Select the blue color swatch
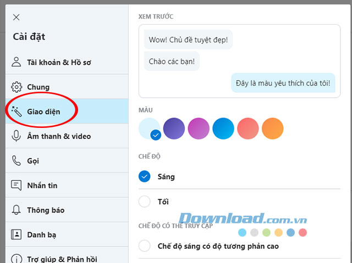This screenshot has width=352, height=263. click(223, 128)
